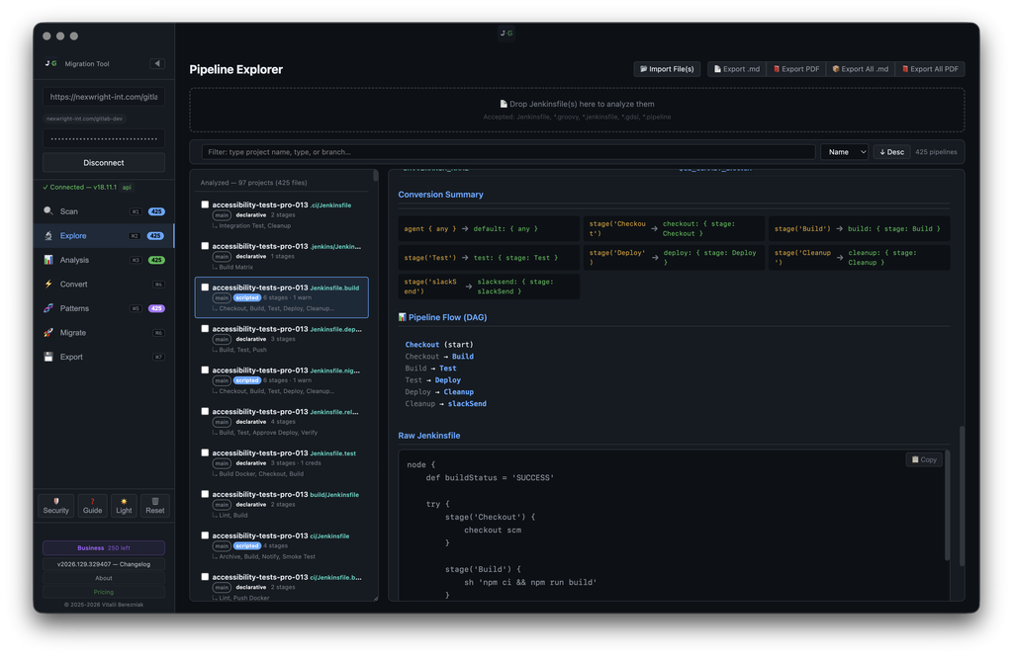1013x657 pixels.
Task: Open the Analysis section in sidebar
Action: point(103,260)
